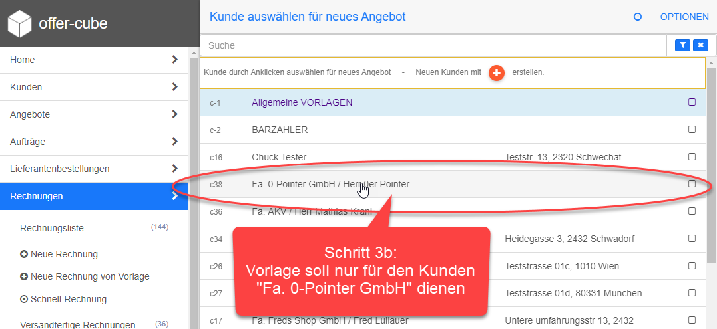Open Rechnungsliste submenu entry
This screenshot has height=329, width=717.
coord(52,228)
